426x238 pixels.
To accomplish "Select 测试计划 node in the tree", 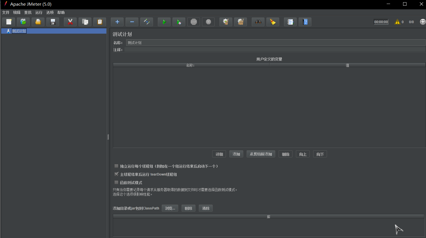I will coord(19,31).
